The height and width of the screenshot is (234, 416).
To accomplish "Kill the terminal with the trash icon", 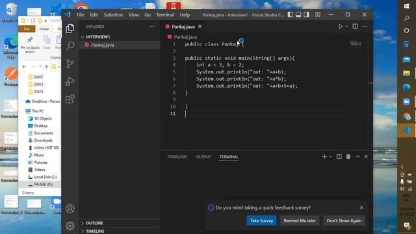I will point(348,157).
